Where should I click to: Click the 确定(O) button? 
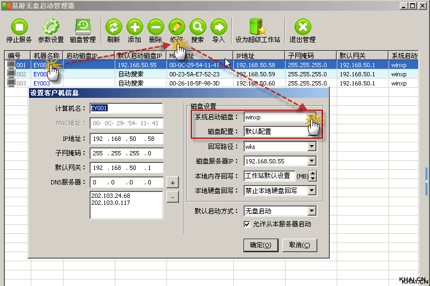click(x=261, y=245)
